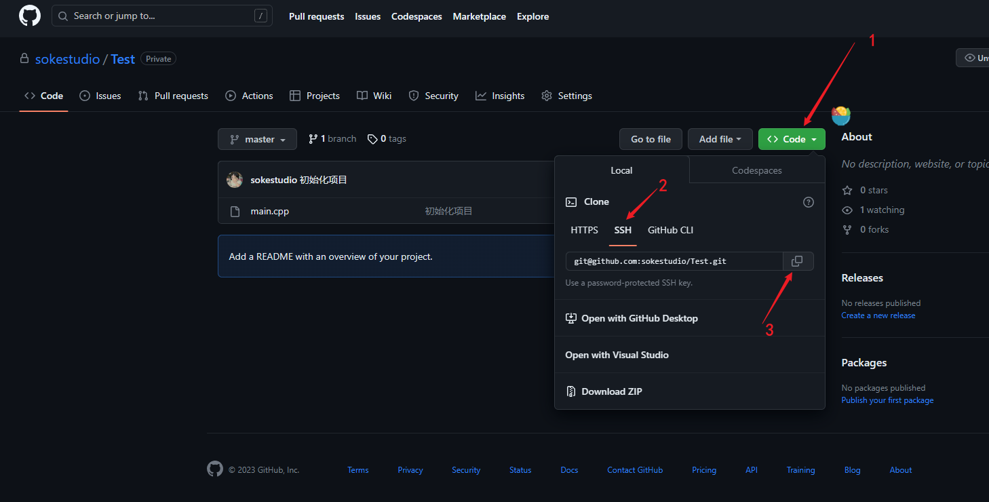
Task: Click the Go to file button
Action: coord(651,139)
